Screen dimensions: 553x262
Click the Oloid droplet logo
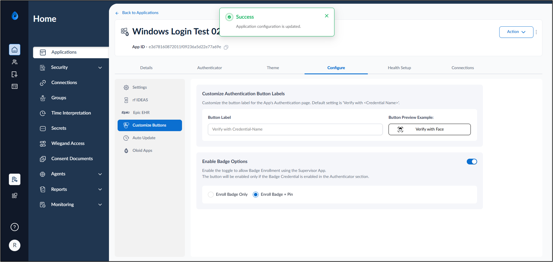click(x=15, y=16)
